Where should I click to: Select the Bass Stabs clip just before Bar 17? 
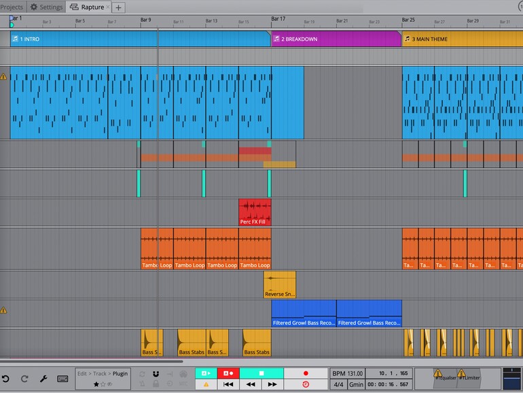[257, 343]
